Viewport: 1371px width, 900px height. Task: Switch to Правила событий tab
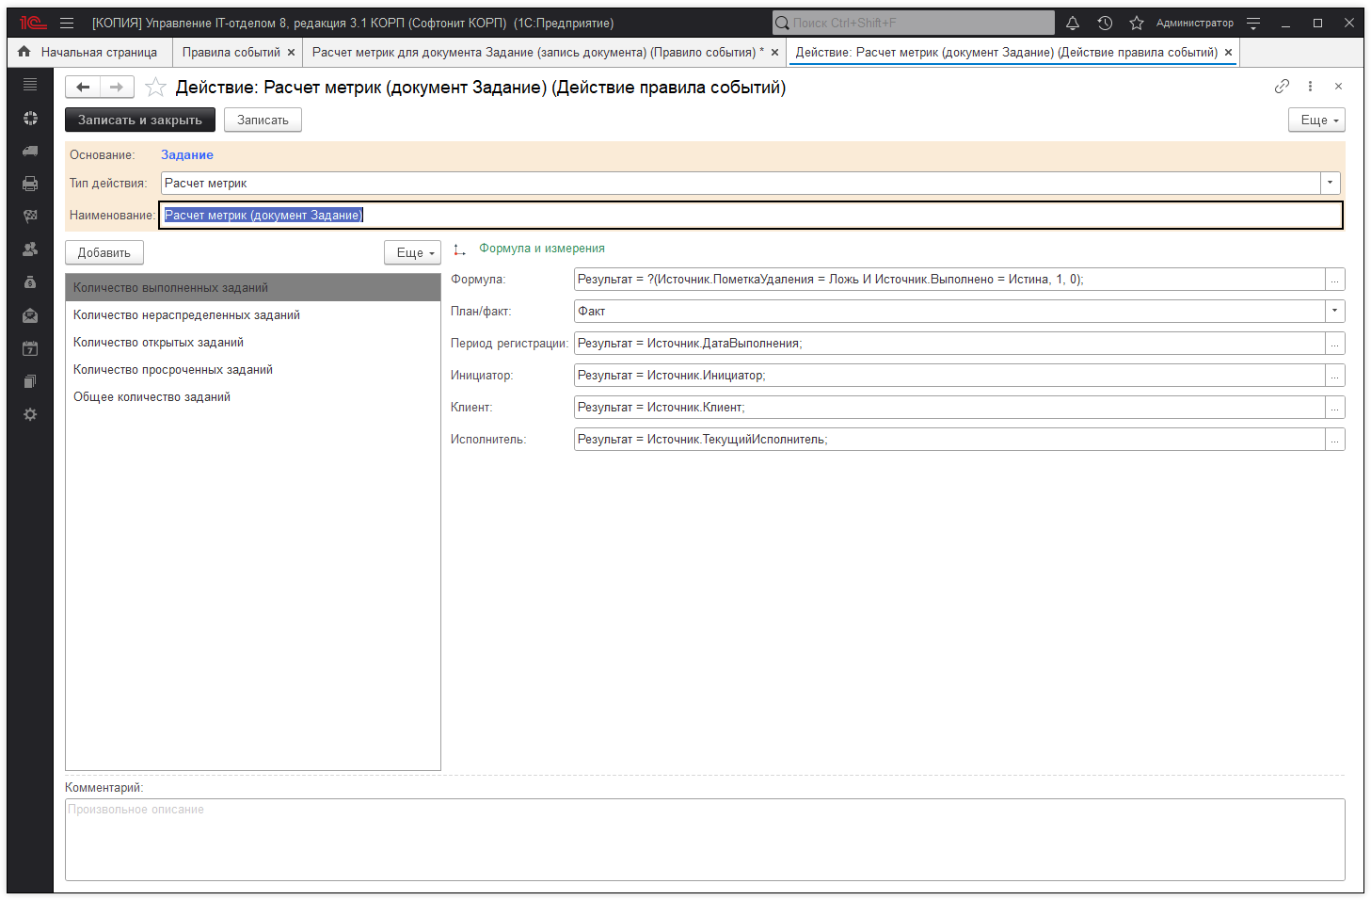coord(231,53)
